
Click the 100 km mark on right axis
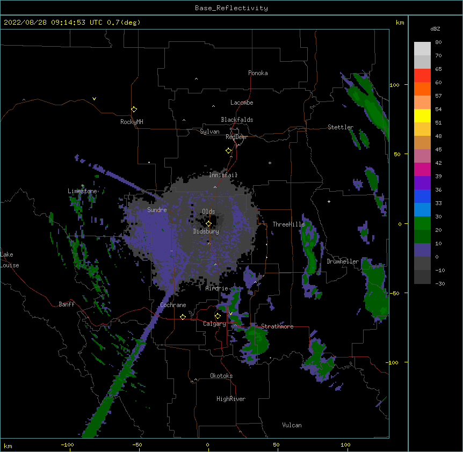coord(394,85)
